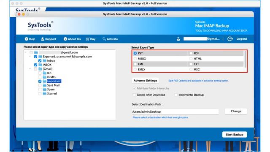Image resolution: width=270 pixels, height=152 pixels.
Task: Check the Sent Mail folder checkbox
Action: pyautogui.click(x=40, y=85)
